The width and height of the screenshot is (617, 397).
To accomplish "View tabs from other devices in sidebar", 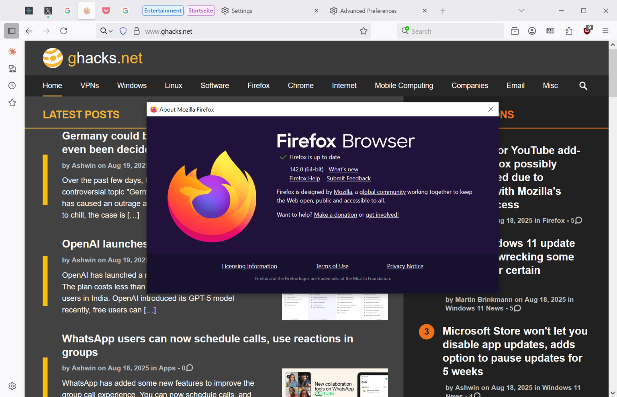I will (x=12, y=68).
